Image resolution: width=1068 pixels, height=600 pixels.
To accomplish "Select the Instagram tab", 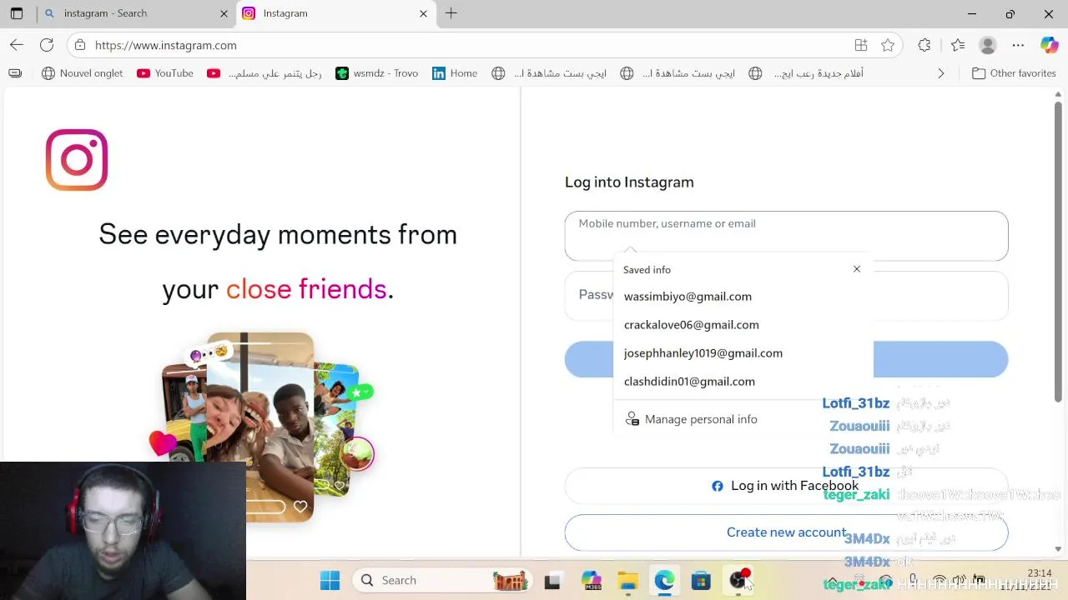I will pos(335,13).
